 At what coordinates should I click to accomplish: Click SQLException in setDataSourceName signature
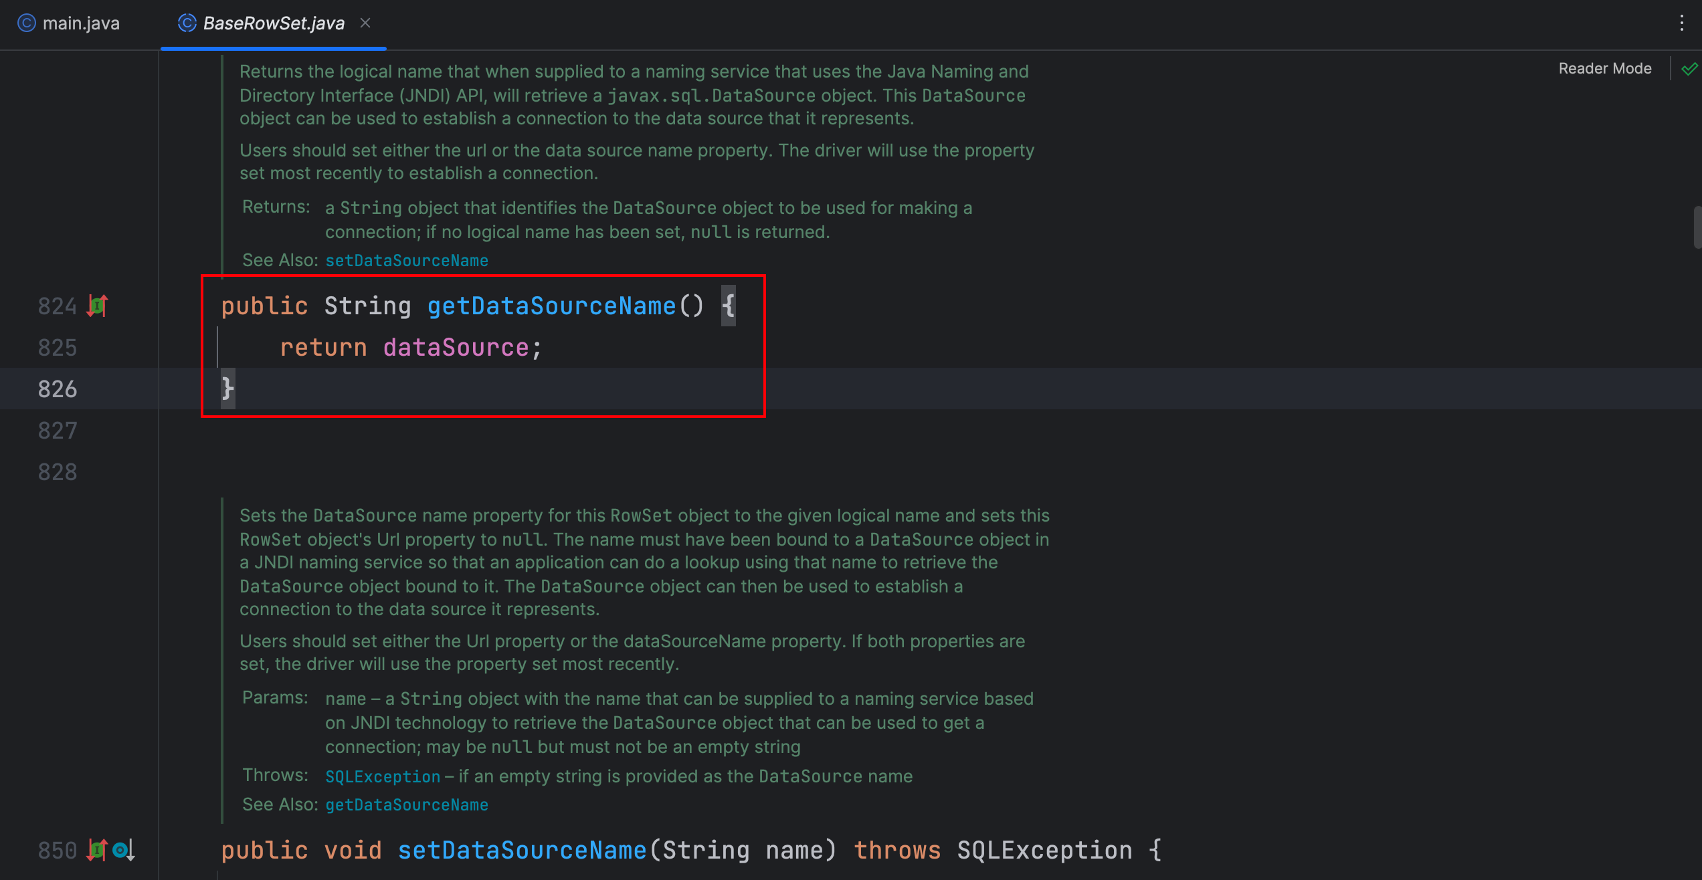1044,851
